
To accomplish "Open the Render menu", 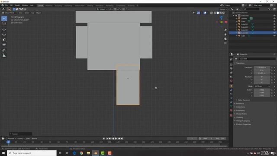I will tap(17, 5).
